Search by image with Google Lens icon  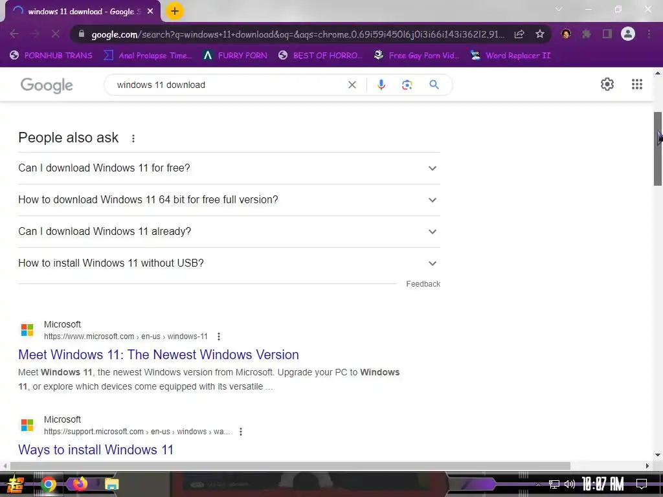pyautogui.click(x=407, y=85)
